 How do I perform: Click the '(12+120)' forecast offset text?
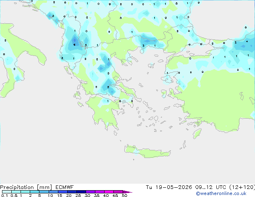pos(242,187)
